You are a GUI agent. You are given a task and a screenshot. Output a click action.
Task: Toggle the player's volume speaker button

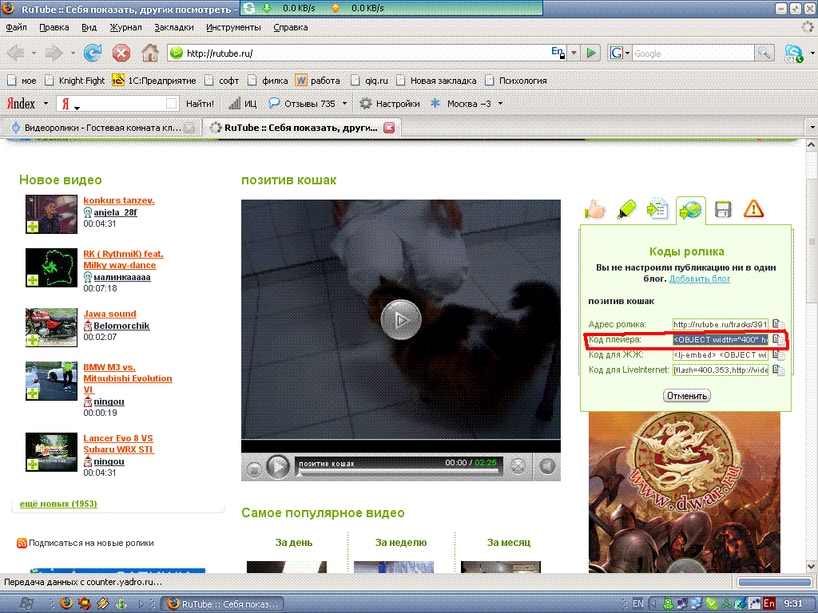(546, 466)
